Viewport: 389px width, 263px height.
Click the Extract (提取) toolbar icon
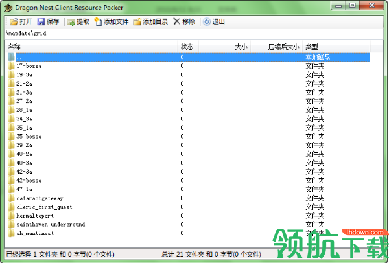pos(71,22)
